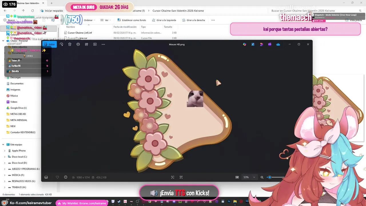Image resolution: width=366 pixels, height=206 pixels.
Task: Expand Apple iPhone in the tree
Action: point(5,151)
